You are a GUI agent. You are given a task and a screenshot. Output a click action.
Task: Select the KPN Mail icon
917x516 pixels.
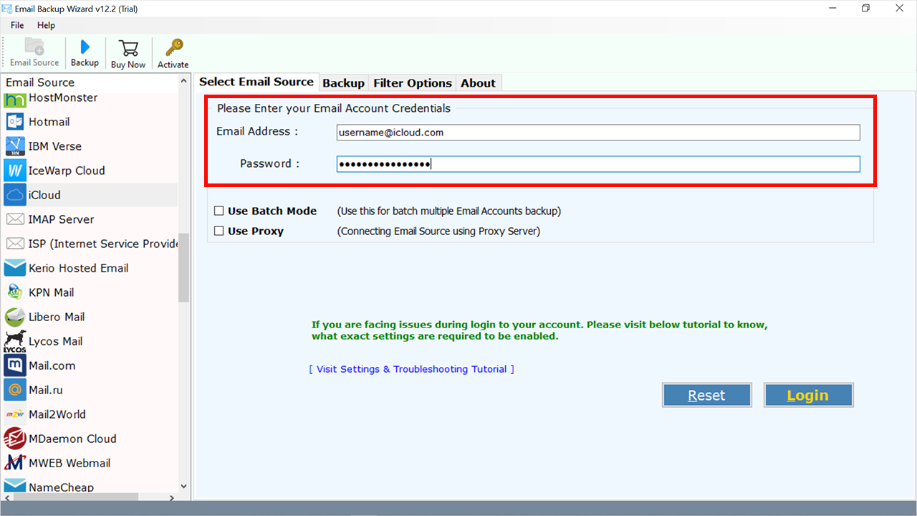coord(15,292)
